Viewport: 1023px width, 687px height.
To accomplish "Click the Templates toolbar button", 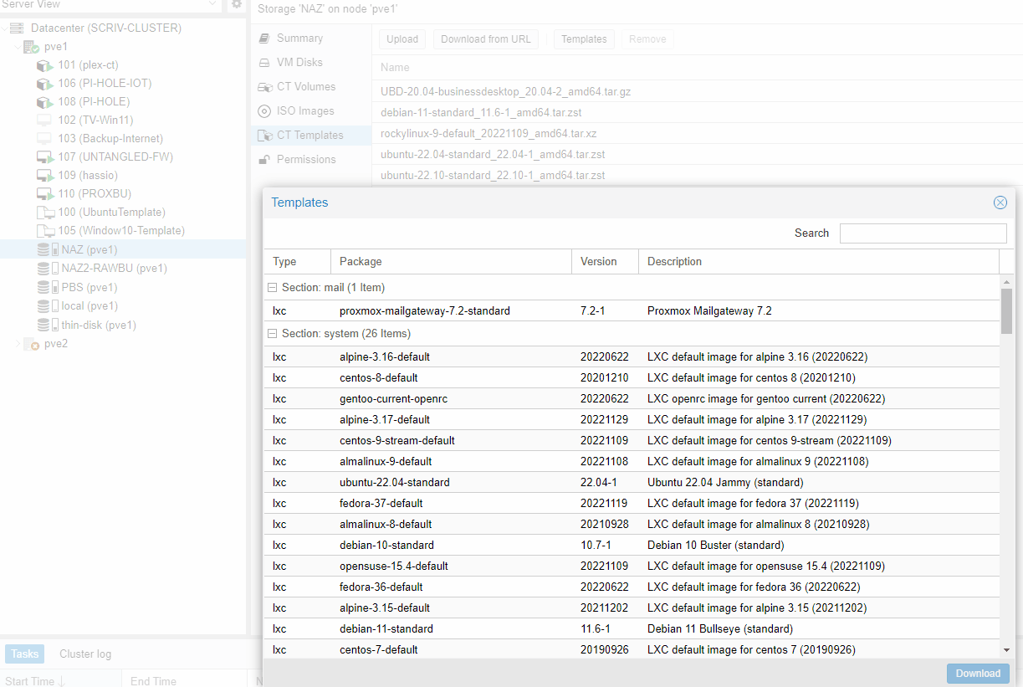I will (x=584, y=39).
